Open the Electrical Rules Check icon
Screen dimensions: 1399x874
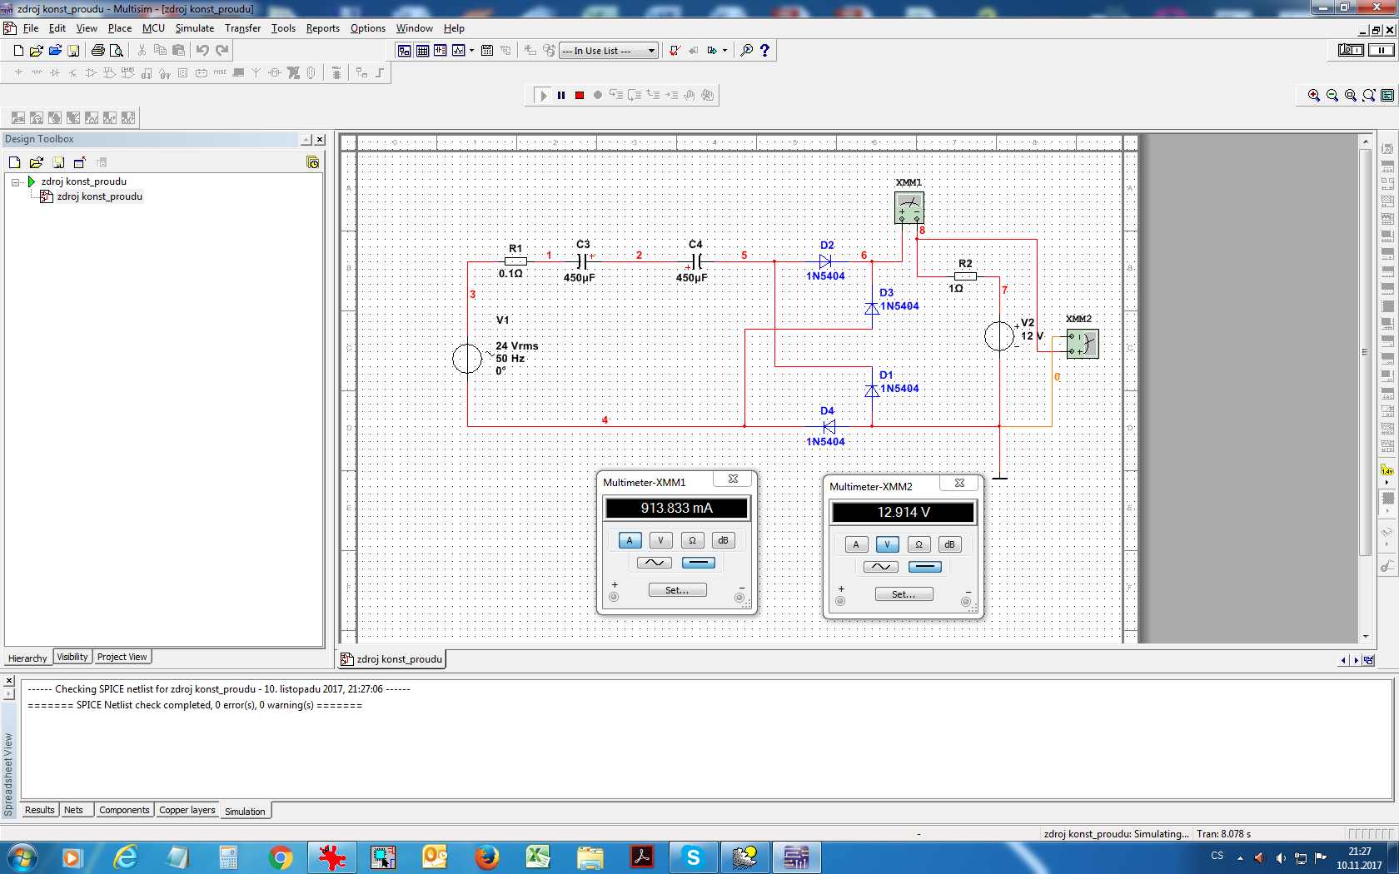pyautogui.click(x=675, y=51)
